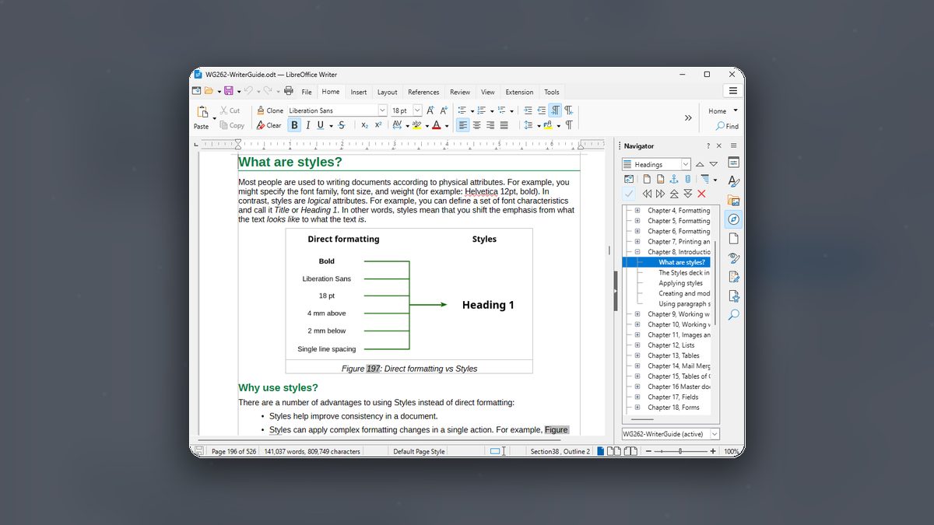Viewport: 934px width, 525px height.
Task: Open the highlighting color dropdown arrow
Action: 427,125
